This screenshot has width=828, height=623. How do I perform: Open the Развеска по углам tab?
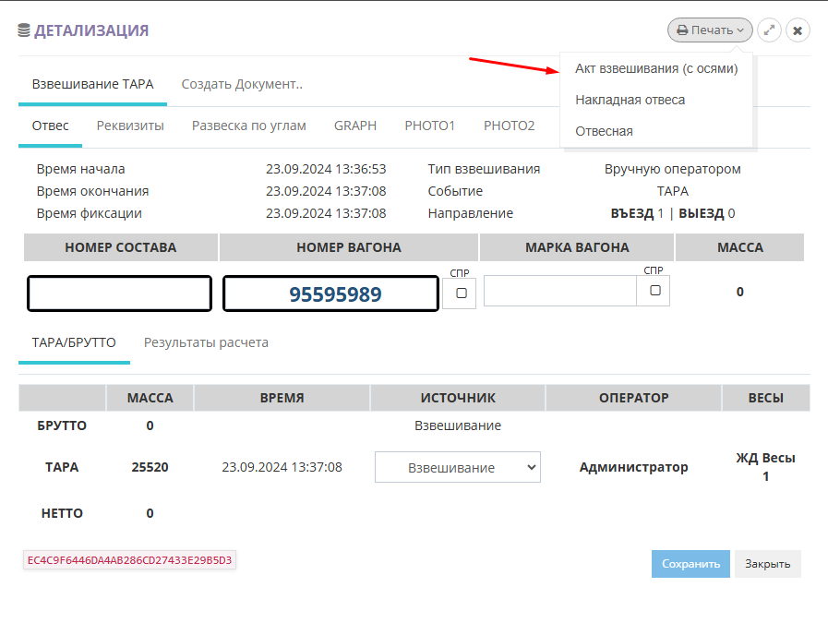[248, 126]
